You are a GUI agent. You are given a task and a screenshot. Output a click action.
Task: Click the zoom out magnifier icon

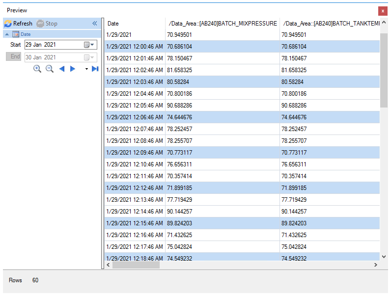[x=50, y=69]
